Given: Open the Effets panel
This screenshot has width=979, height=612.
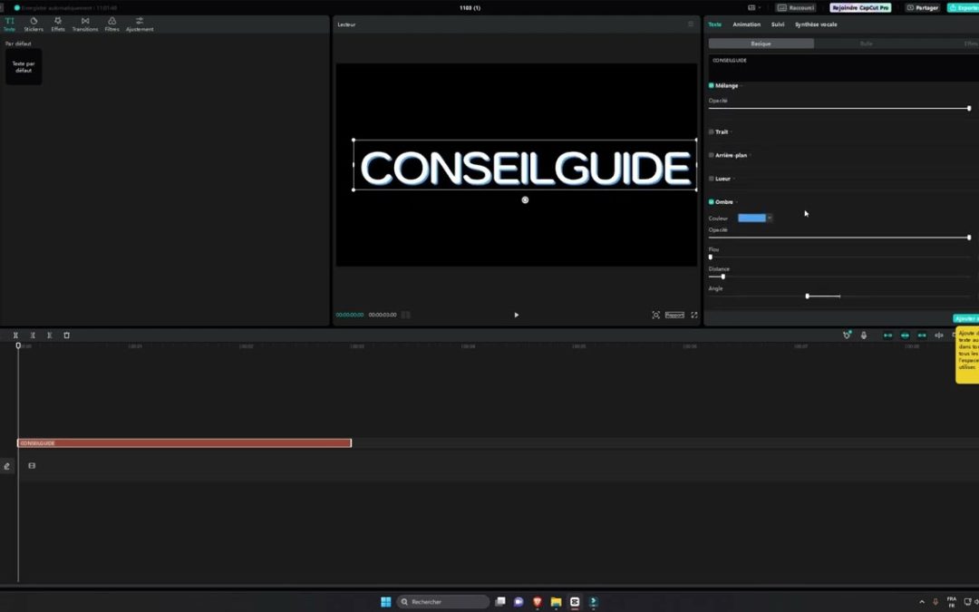Looking at the screenshot, I should pos(58,24).
